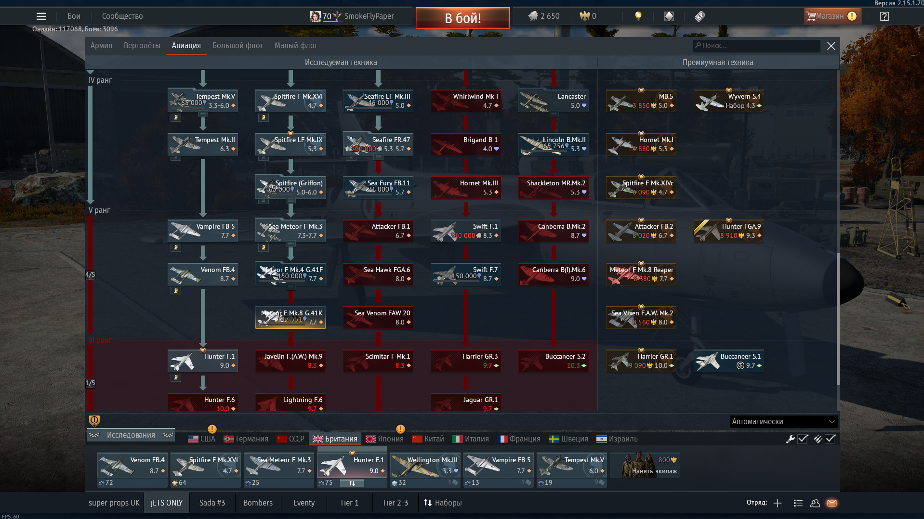
Task: Select the Tempest Mk.V crew slot
Action: pyautogui.click(x=571, y=465)
